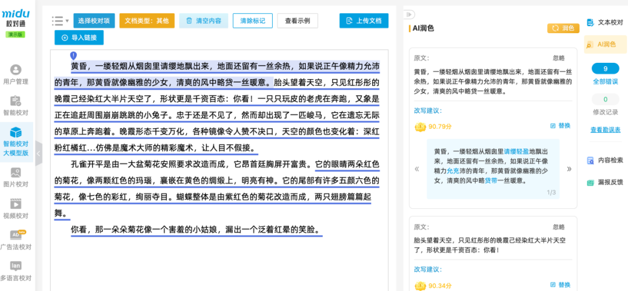Viewport: 628px width, 291px height.
Task: Collapse right panel with play-arrow toggle
Action: (x=409, y=15)
